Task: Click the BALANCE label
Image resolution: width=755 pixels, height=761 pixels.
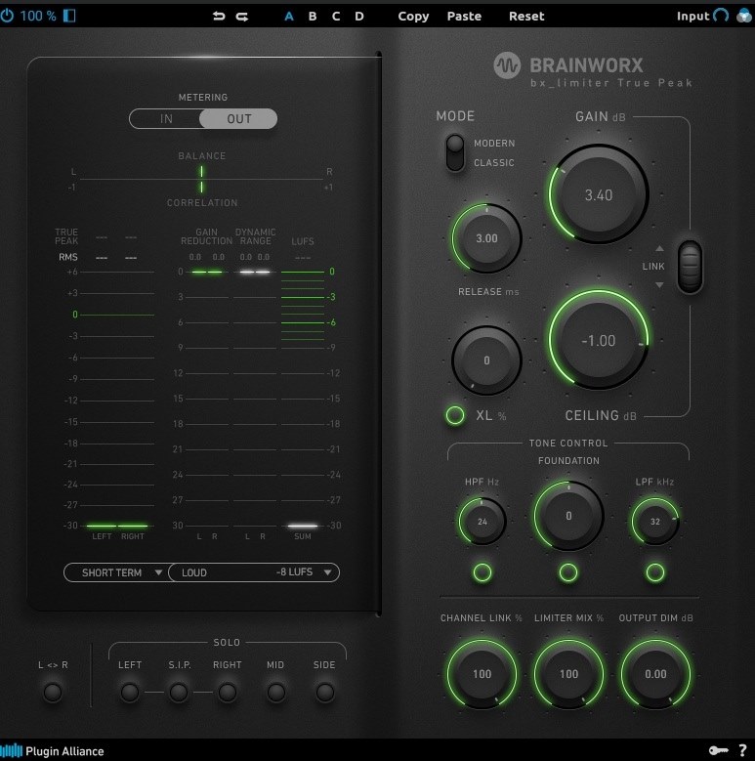Action: (x=202, y=155)
